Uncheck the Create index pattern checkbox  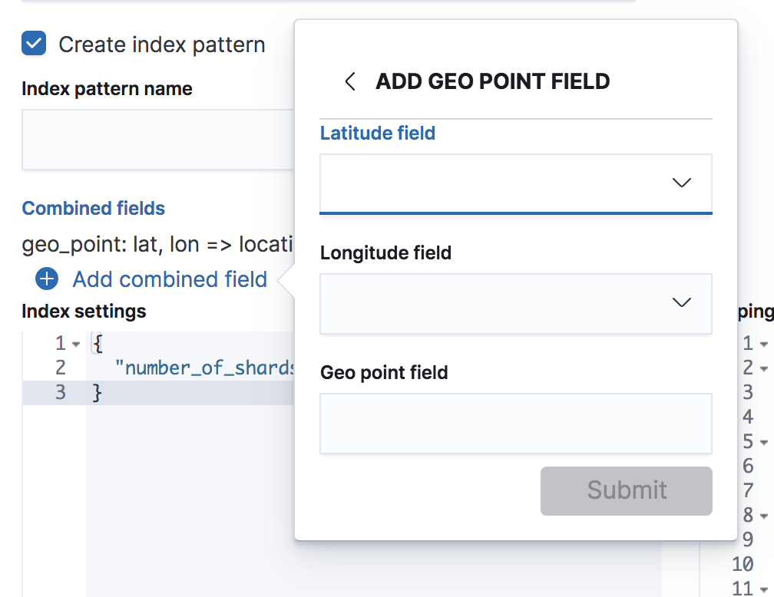(x=32, y=44)
